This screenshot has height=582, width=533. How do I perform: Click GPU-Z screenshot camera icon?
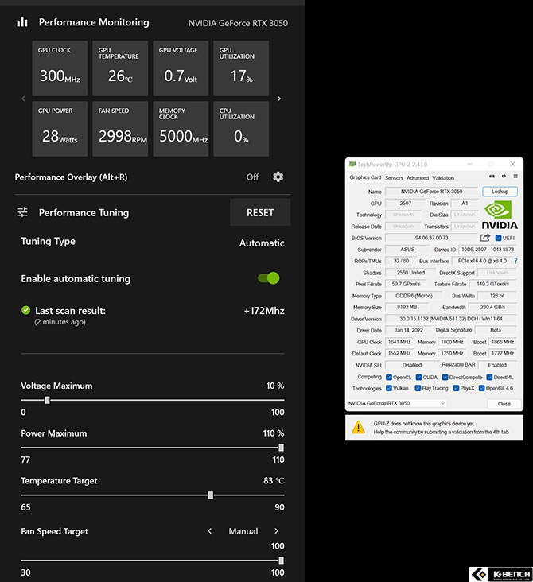click(492, 176)
